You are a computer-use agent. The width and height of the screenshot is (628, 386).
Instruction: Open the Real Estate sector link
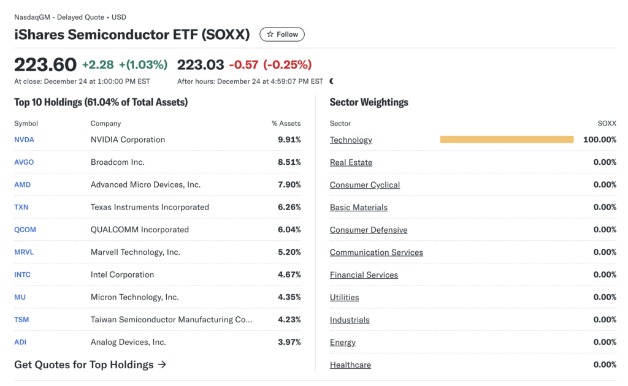pos(351,162)
